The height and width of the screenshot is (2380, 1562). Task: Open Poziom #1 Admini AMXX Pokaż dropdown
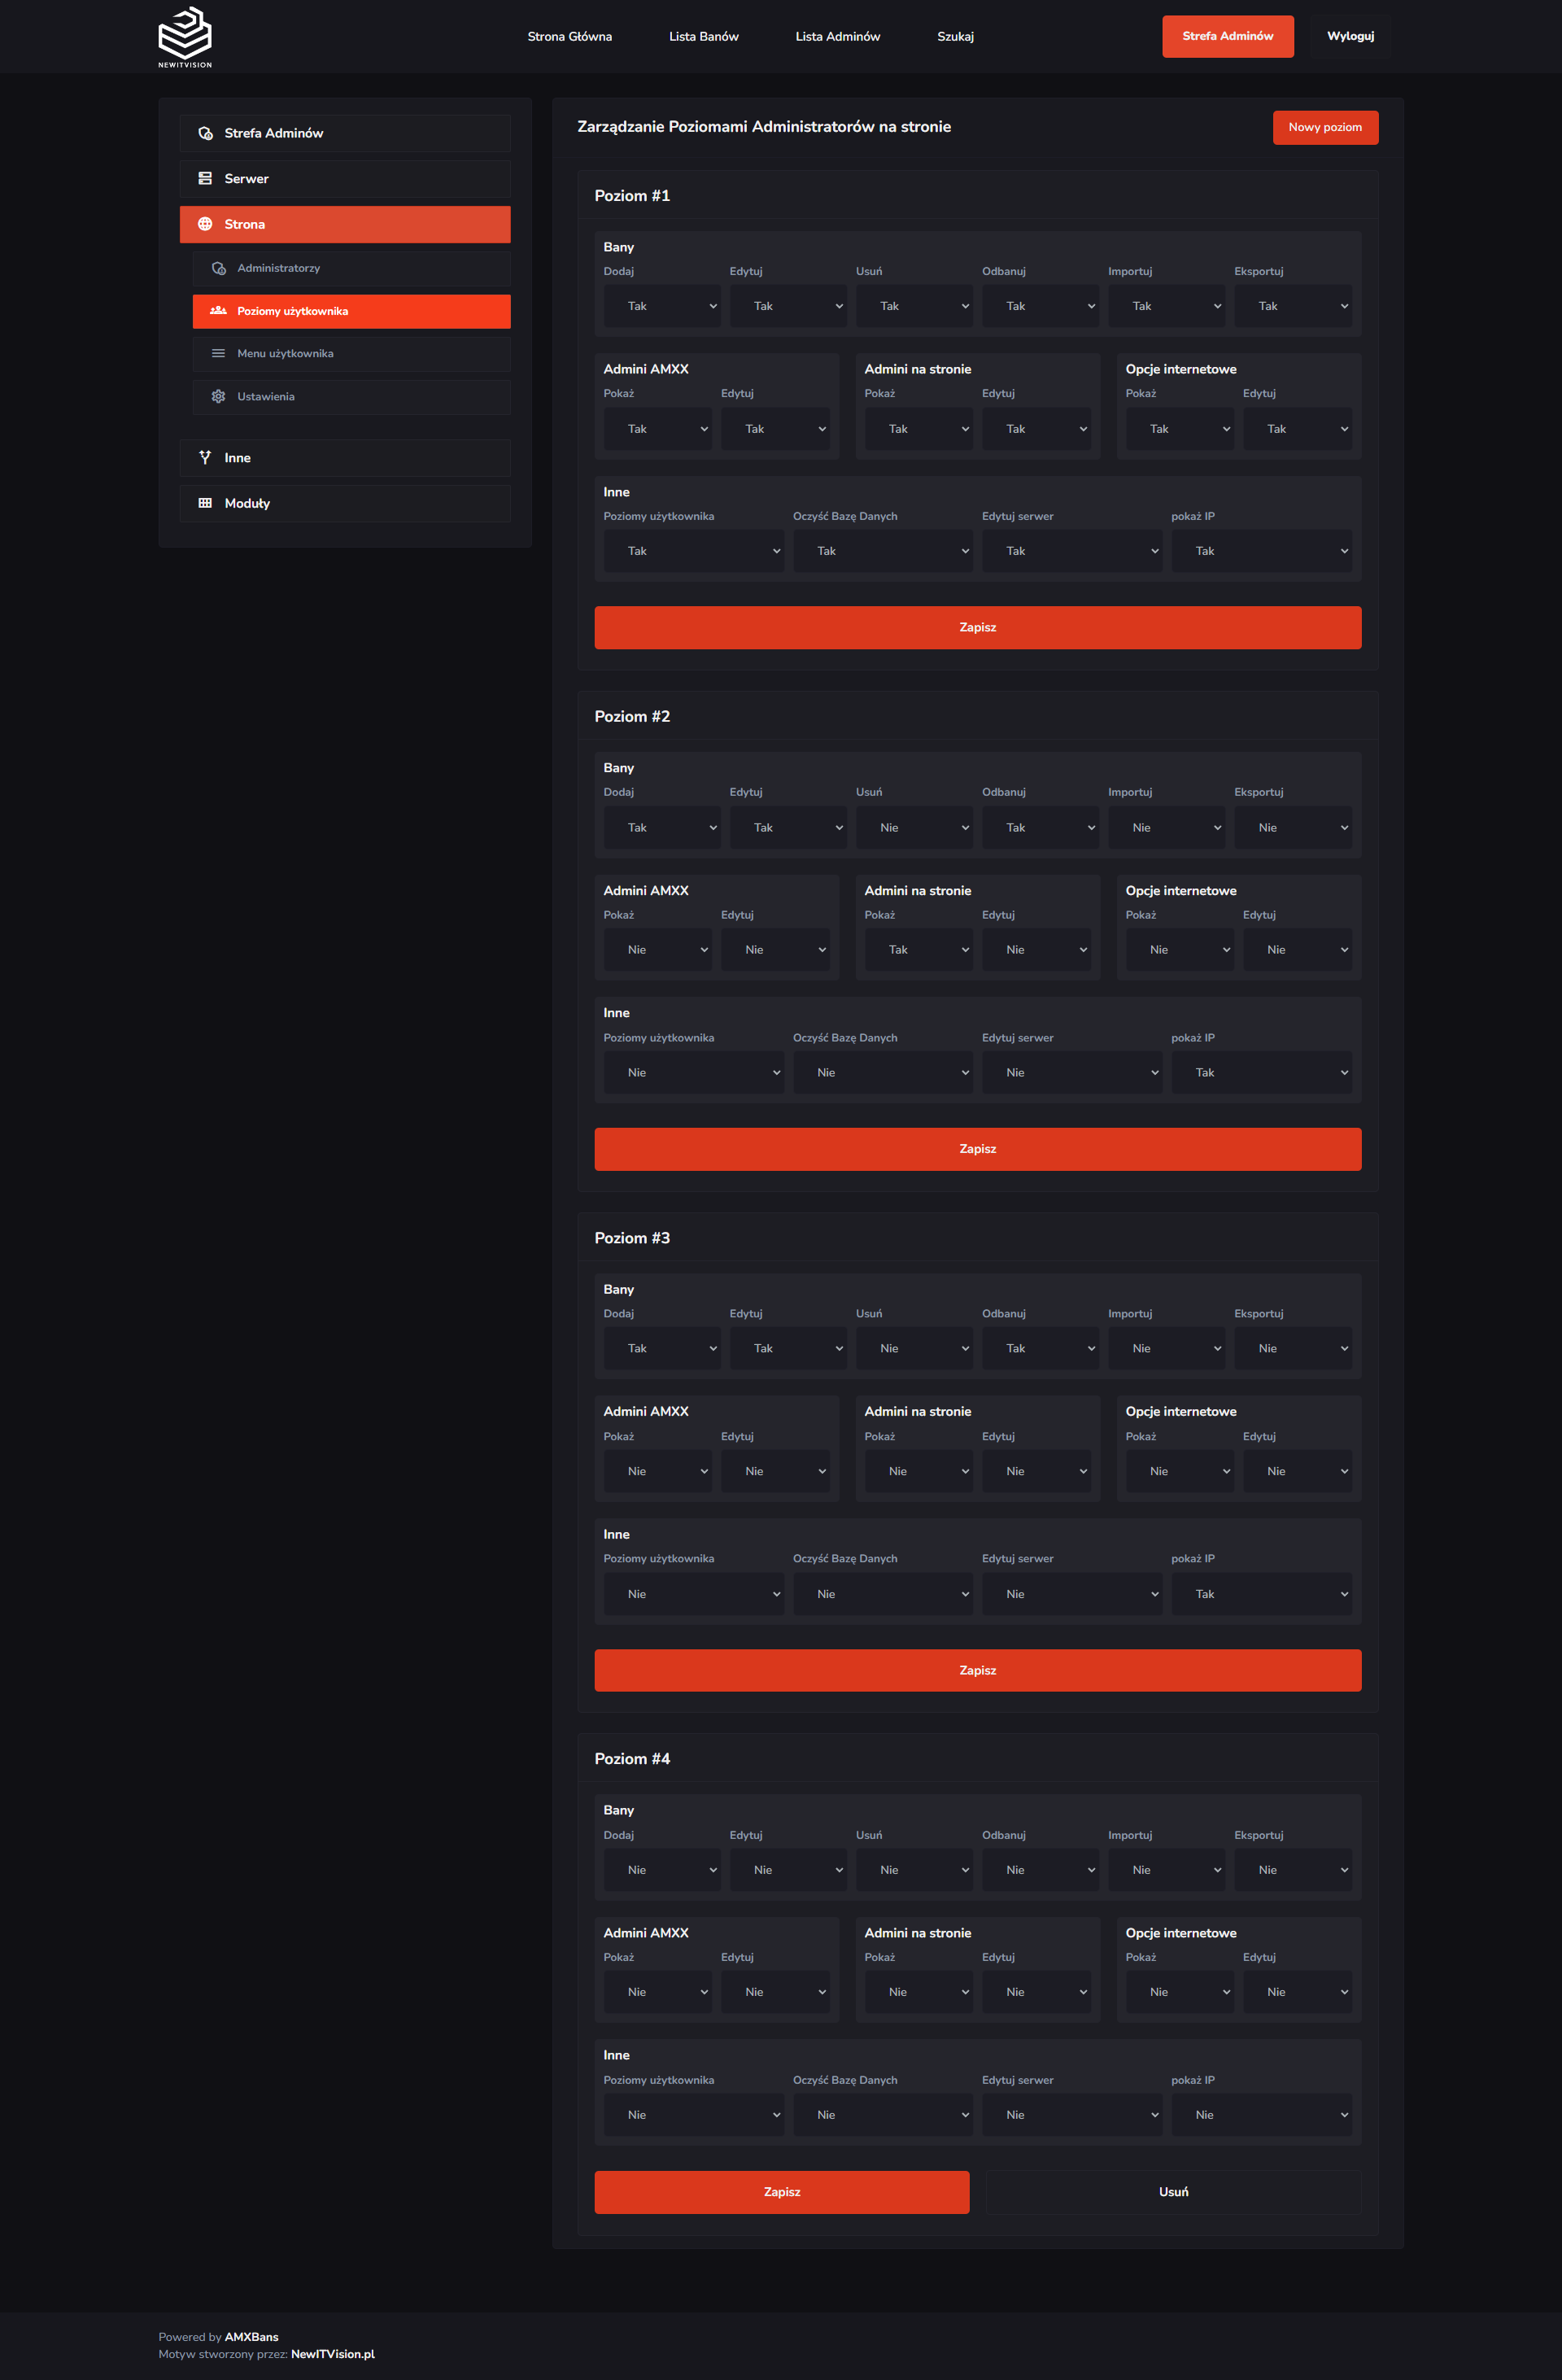(x=658, y=429)
